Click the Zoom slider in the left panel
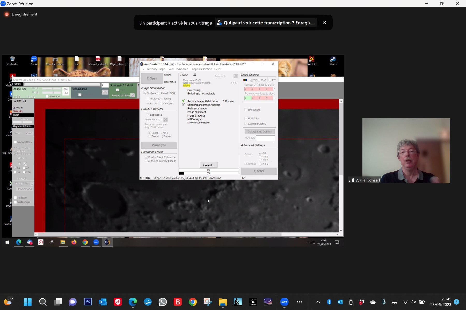The image size is (466, 310). 23,122
